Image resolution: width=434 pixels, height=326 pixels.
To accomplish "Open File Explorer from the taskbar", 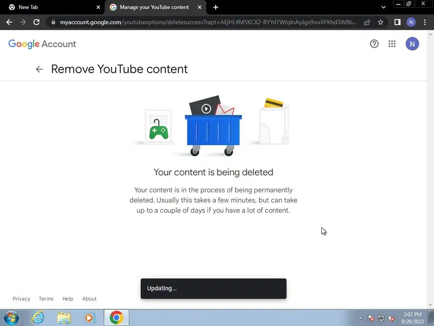I will pos(64,318).
